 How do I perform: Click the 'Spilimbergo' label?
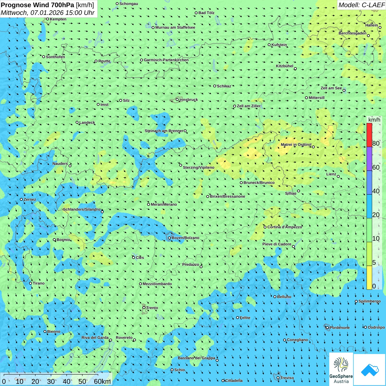[370, 301]
